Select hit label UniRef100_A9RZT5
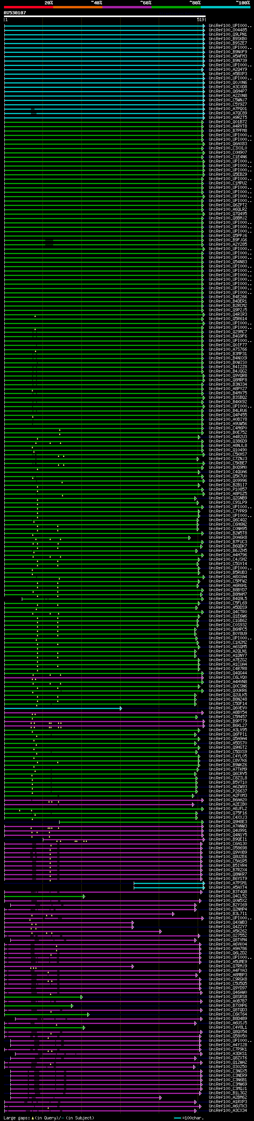The image size is (254, 1121). [x=228, y=117]
